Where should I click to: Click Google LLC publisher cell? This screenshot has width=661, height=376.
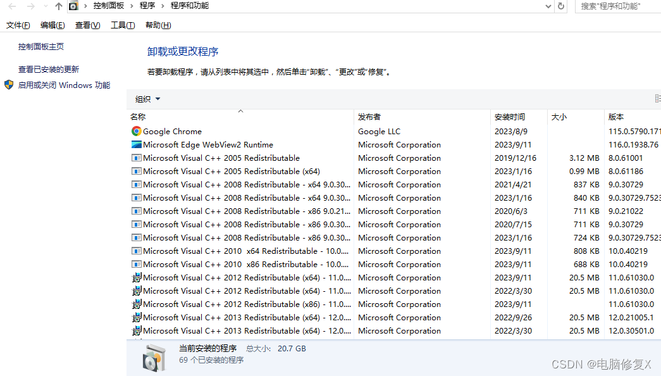pyautogui.click(x=379, y=132)
